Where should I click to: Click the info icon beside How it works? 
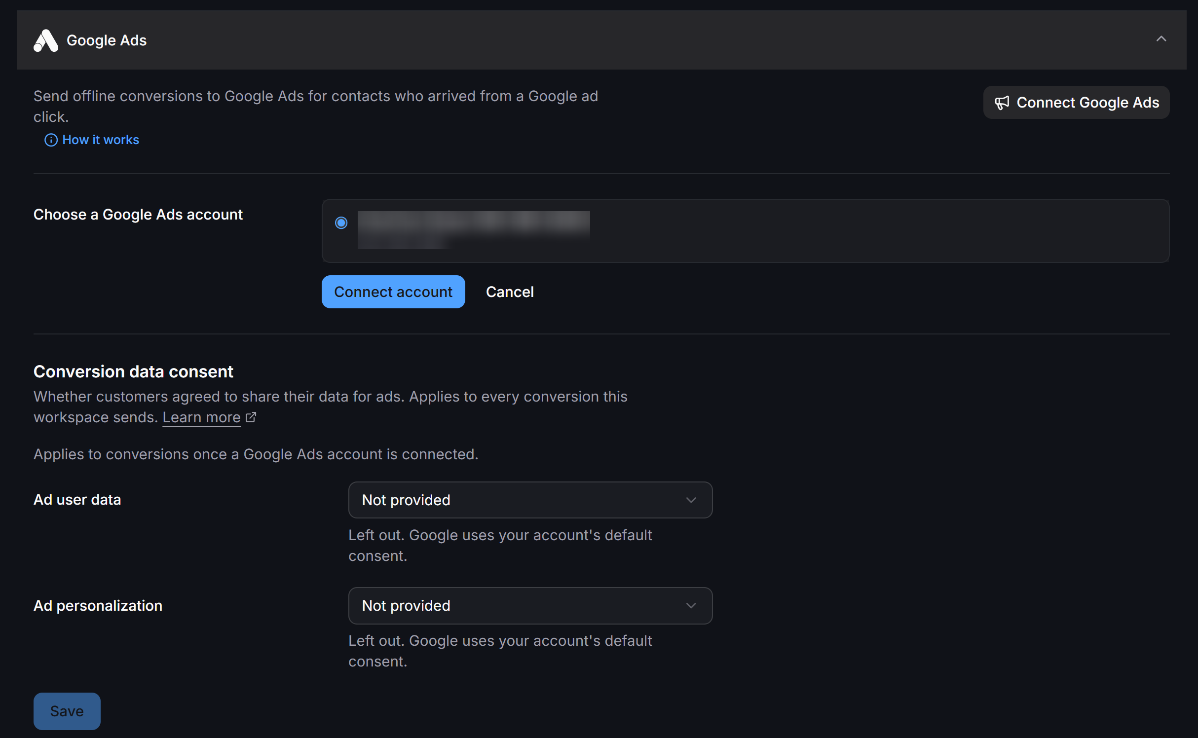pos(51,140)
